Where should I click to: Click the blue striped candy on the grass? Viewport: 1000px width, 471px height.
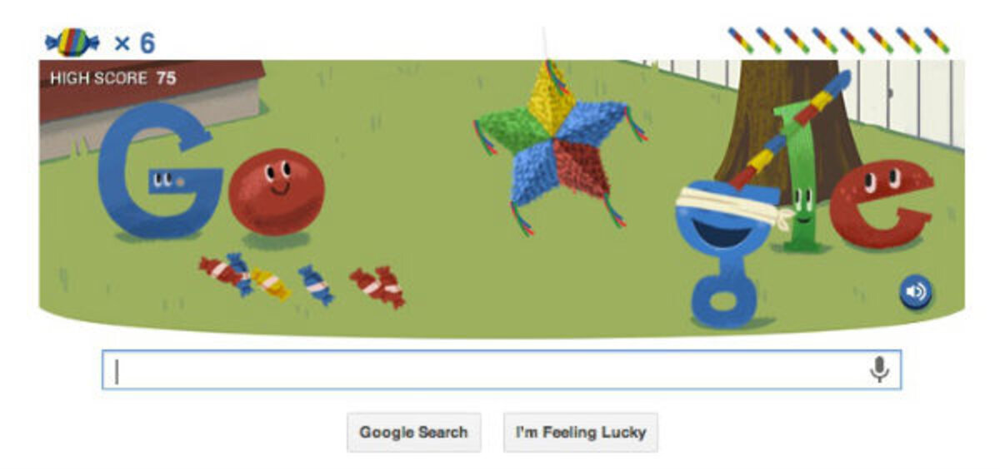[316, 285]
